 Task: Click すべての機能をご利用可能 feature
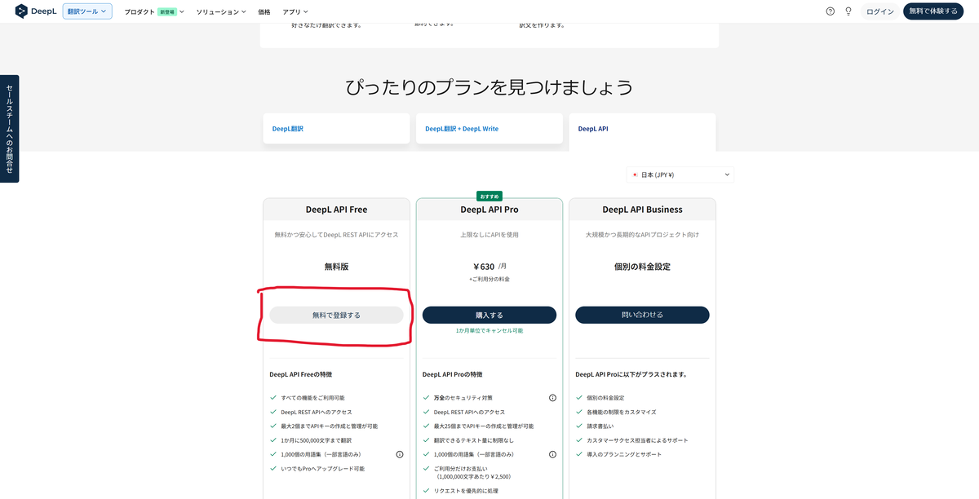pos(314,398)
